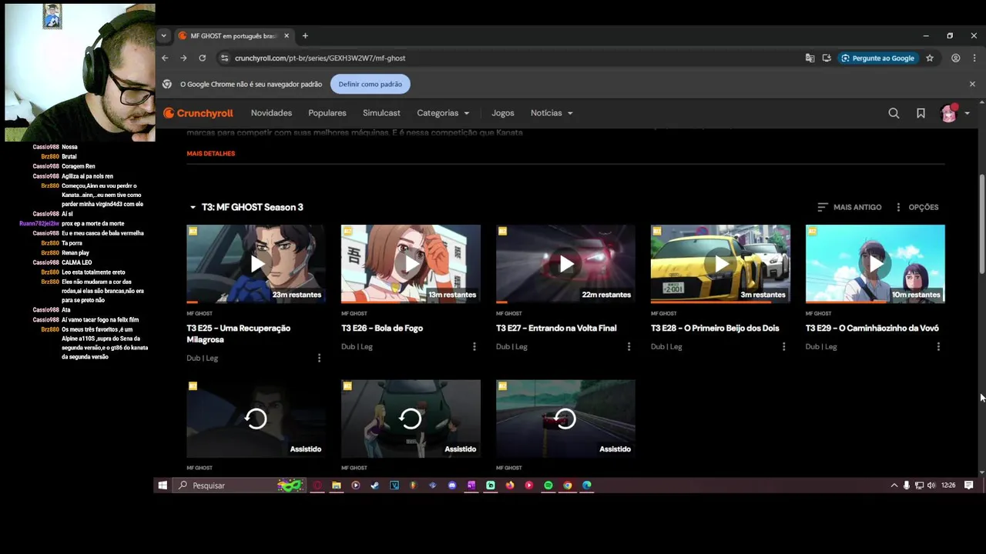Open the user avatar account menu

(x=955, y=113)
